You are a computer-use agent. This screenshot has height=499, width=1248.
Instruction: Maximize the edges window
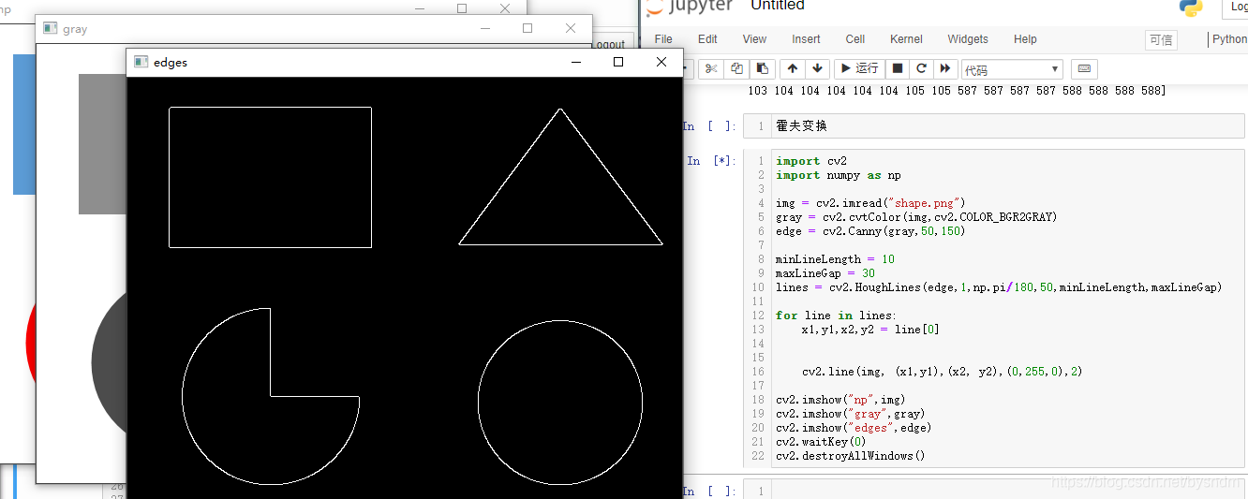point(618,62)
